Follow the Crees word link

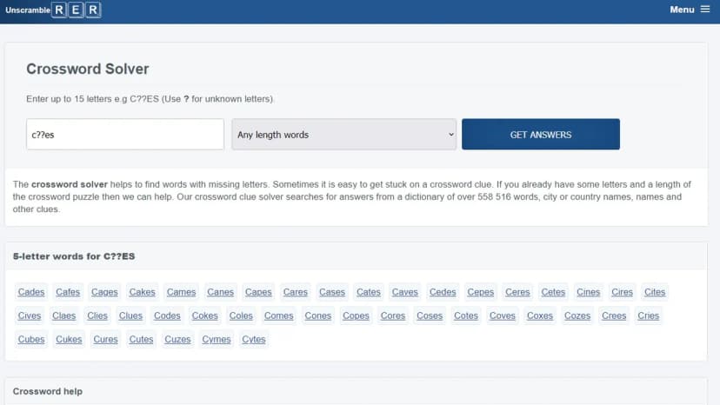(x=614, y=316)
